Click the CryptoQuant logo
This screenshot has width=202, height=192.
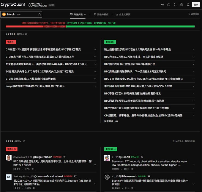pos(13,5)
